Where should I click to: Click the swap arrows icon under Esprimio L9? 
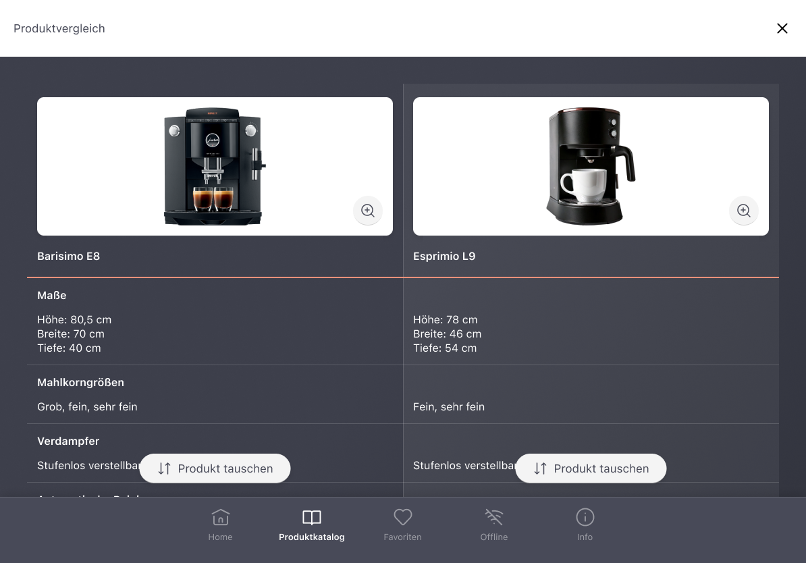pyautogui.click(x=540, y=468)
